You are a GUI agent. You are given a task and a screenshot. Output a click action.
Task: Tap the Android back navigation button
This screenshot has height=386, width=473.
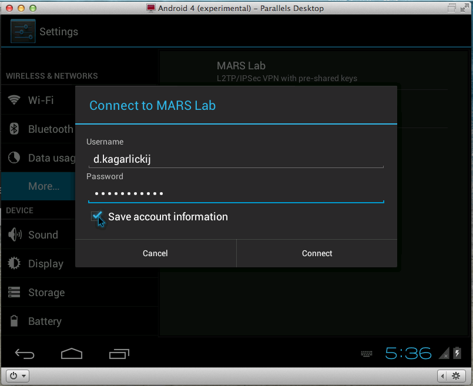point(25,354)
